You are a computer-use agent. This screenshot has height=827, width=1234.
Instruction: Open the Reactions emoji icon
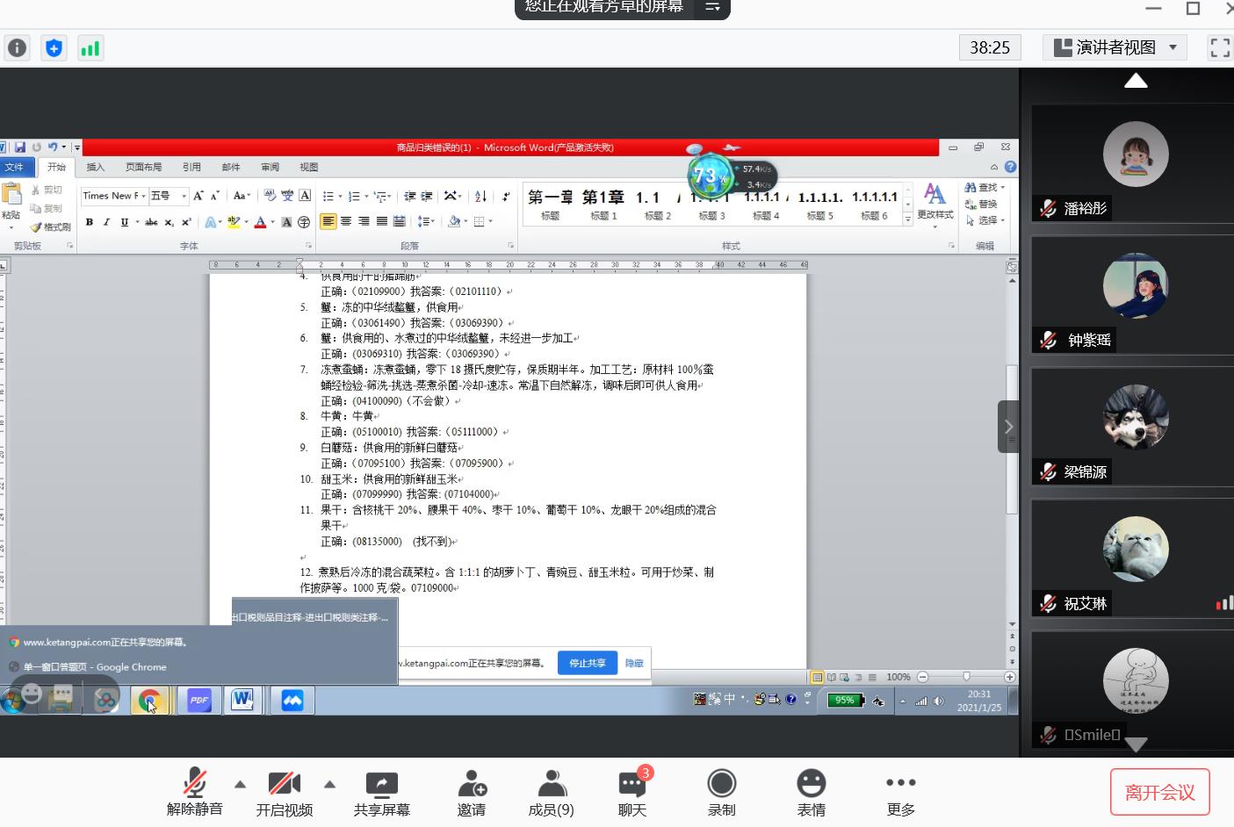(x=811, y=792)
